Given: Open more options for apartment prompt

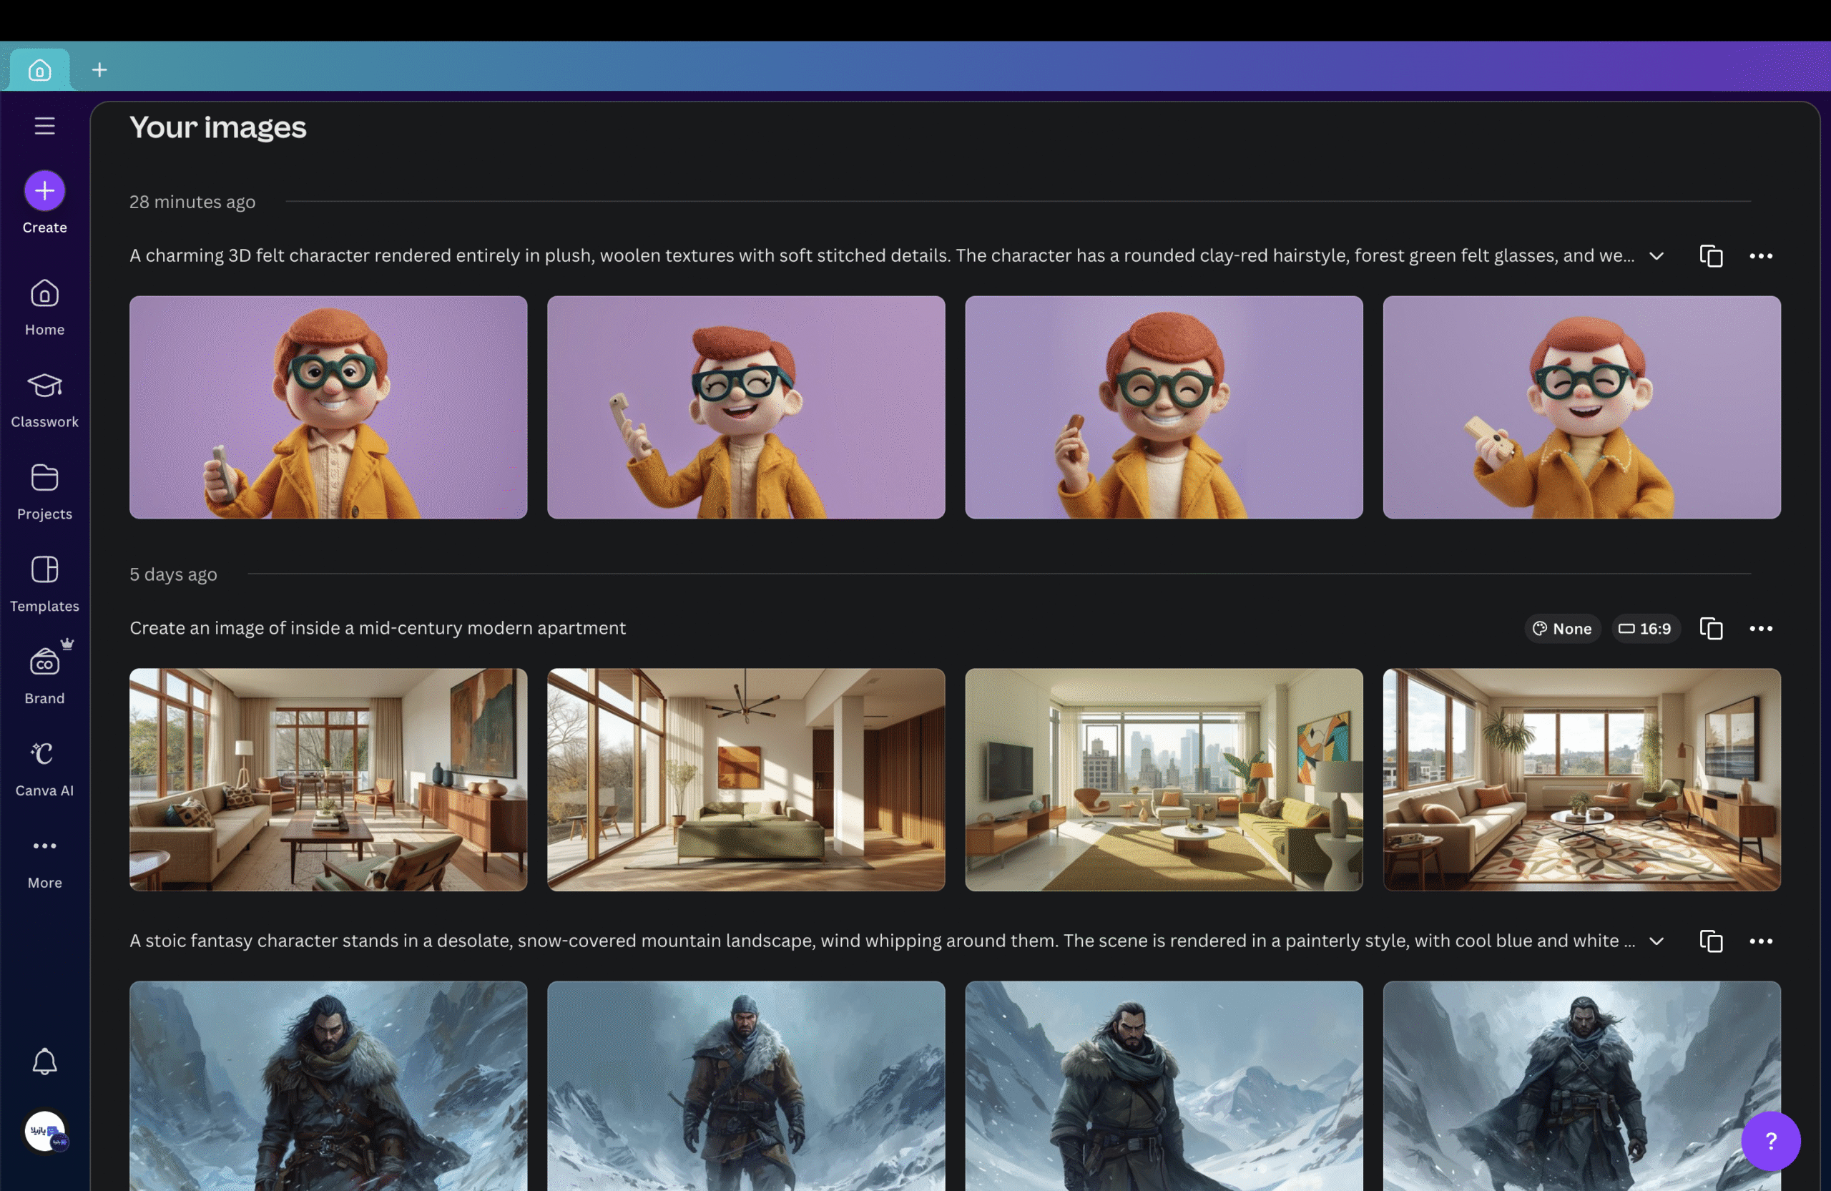Looking at the screenshot, I should pos(1760,628).
